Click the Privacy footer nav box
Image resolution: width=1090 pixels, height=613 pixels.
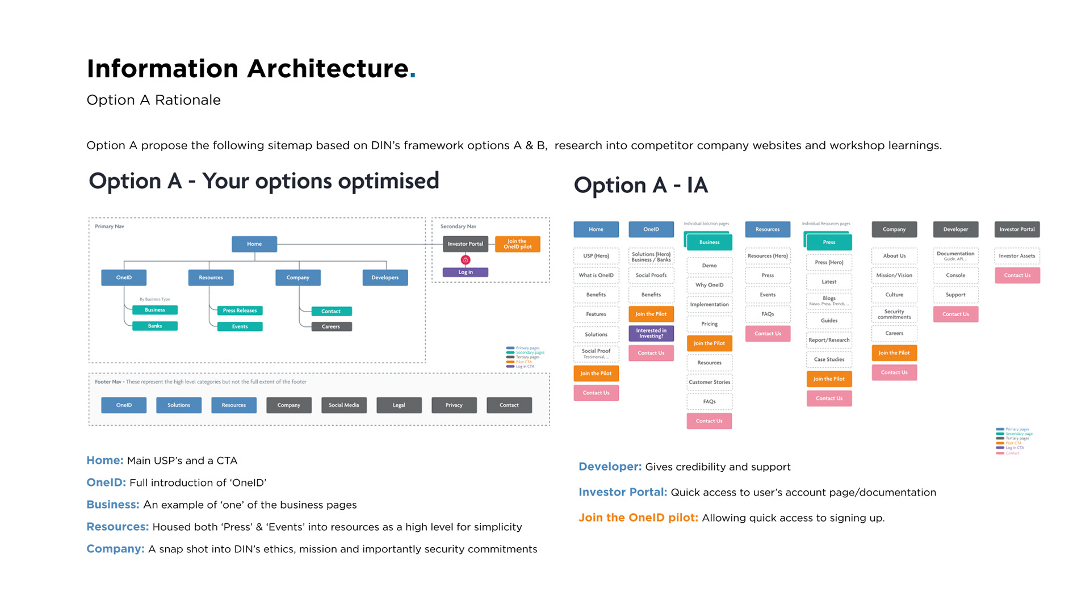pyautogui.click(x=454, y=405)
